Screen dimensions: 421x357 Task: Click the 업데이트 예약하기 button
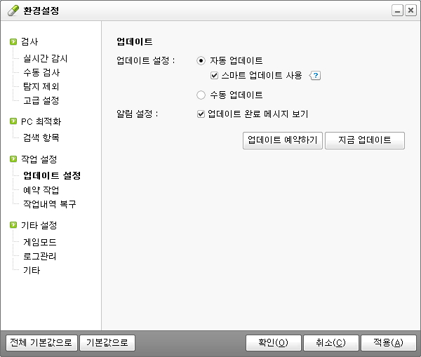(282, 140)
